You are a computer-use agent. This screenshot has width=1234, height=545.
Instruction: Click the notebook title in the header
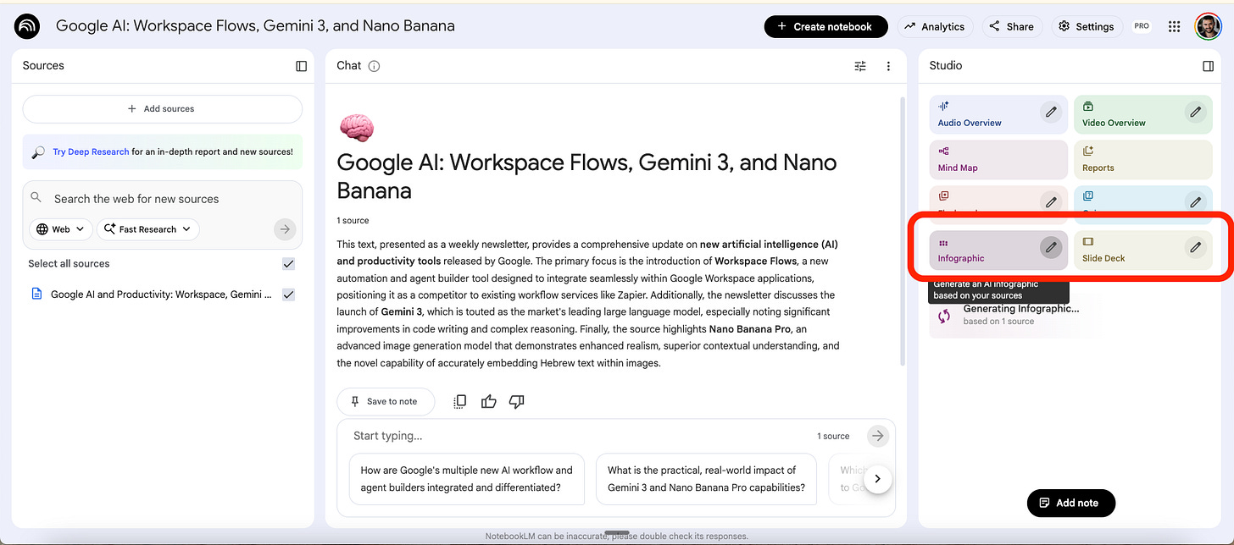click(x=255, y=25)
